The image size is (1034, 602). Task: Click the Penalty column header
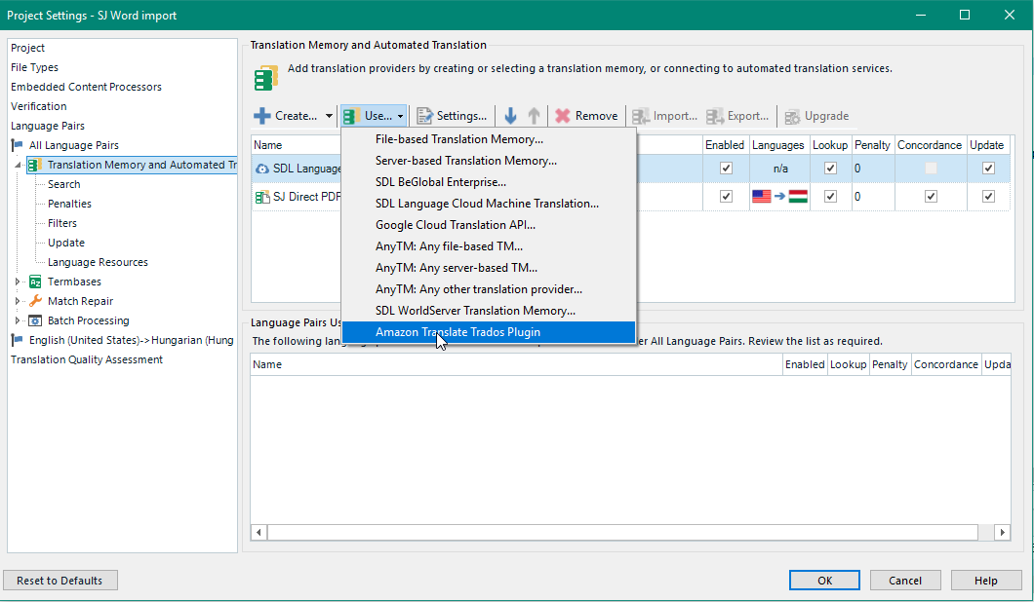coord(872,145)
